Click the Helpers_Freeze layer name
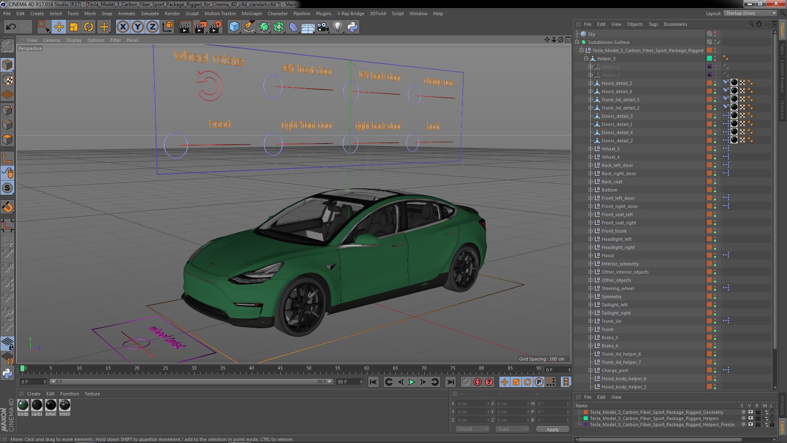The width and height of the screenshot is (787, 443). (662, 425)
